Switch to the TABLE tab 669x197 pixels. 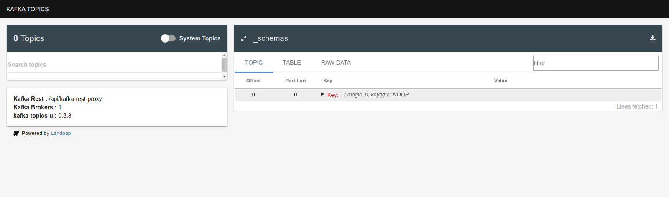tap(292, 63)
